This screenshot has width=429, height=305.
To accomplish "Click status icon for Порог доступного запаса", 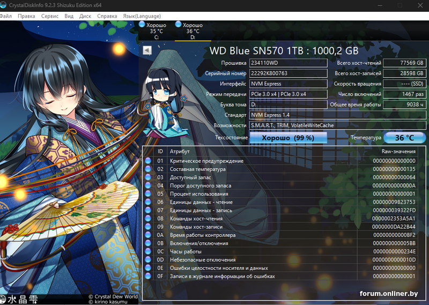I will tap(148, 185).
